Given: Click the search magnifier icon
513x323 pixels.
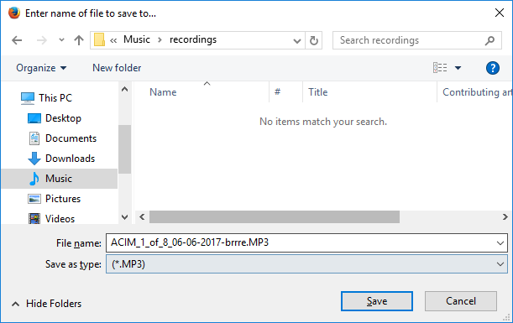Looking at the screenshot, I should click(489, 40).
